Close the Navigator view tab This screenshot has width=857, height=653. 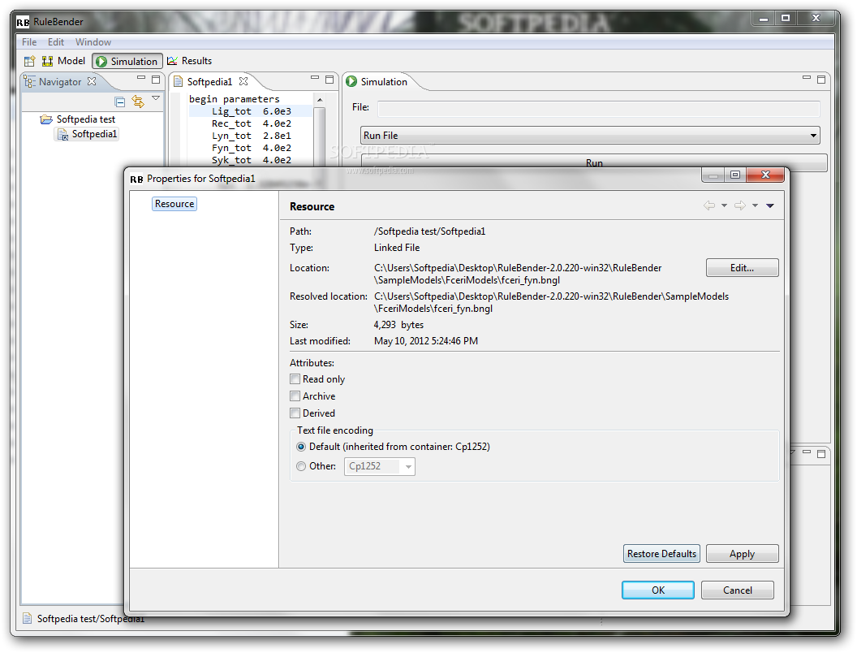click(x=92, y=81)
